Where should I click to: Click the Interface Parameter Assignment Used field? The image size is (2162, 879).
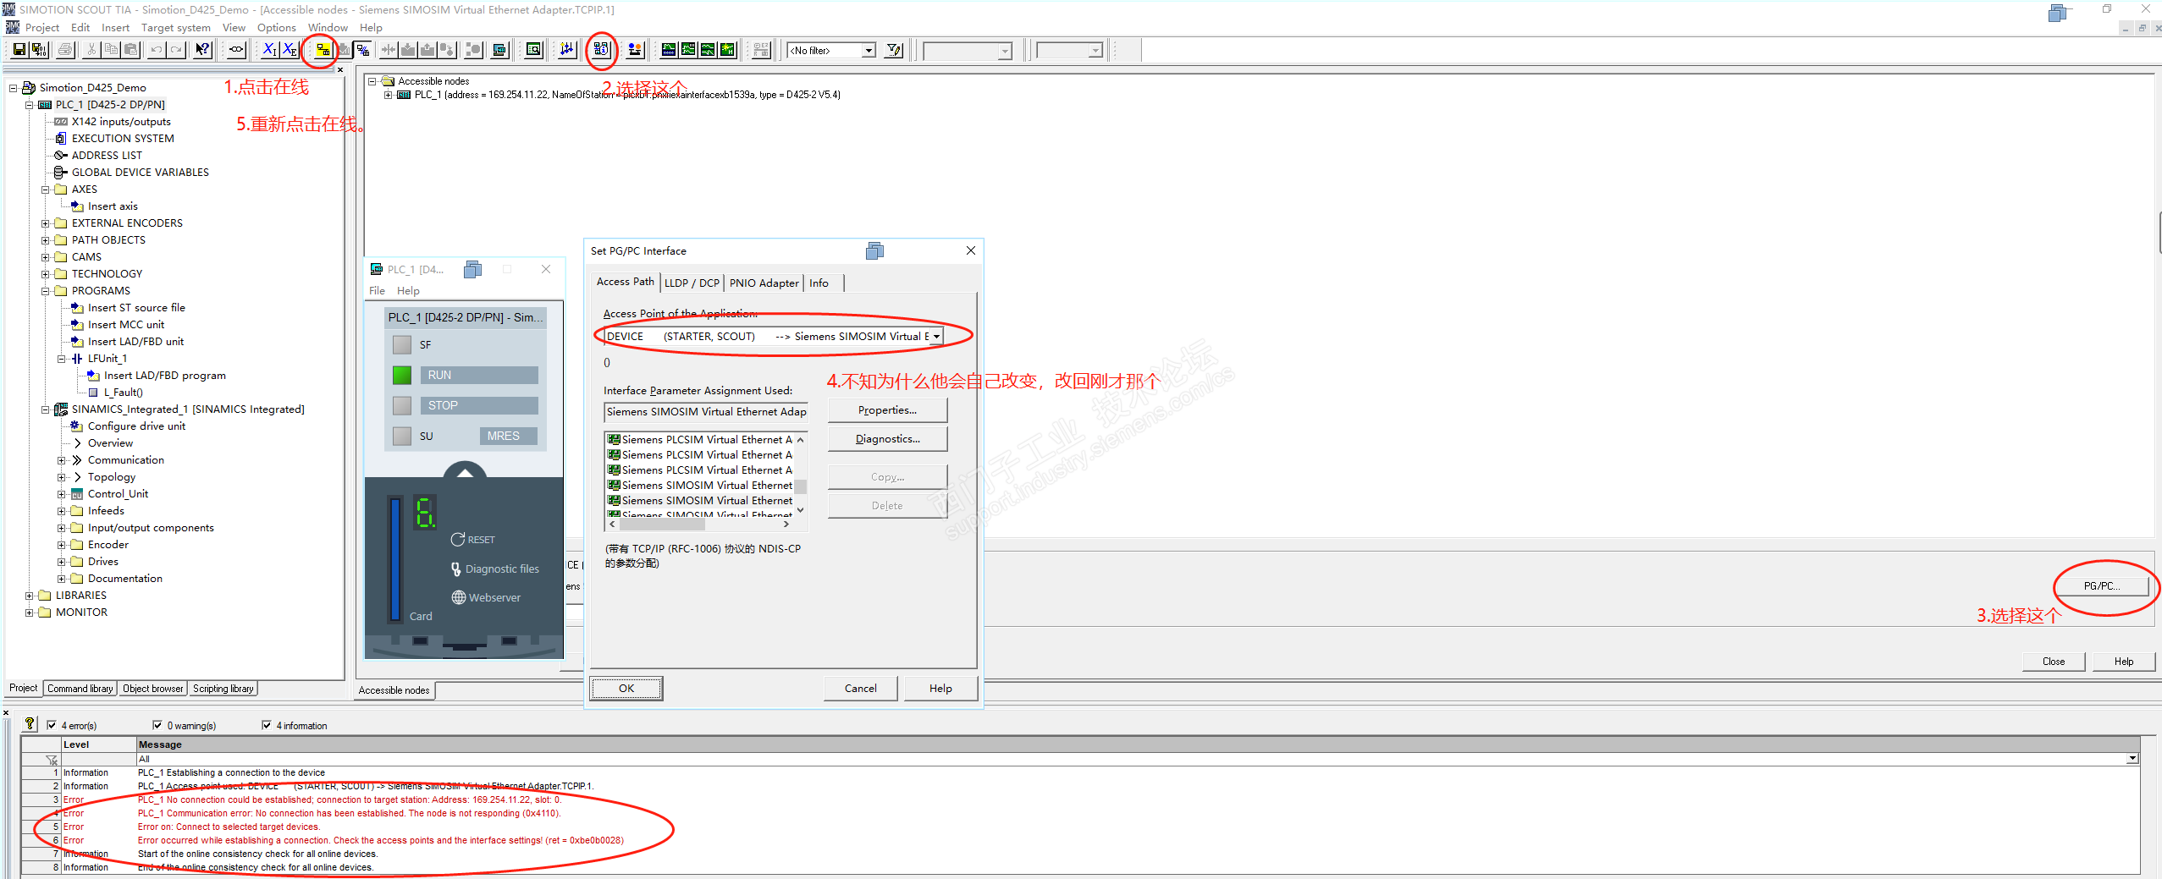click(x=706, y=412)
